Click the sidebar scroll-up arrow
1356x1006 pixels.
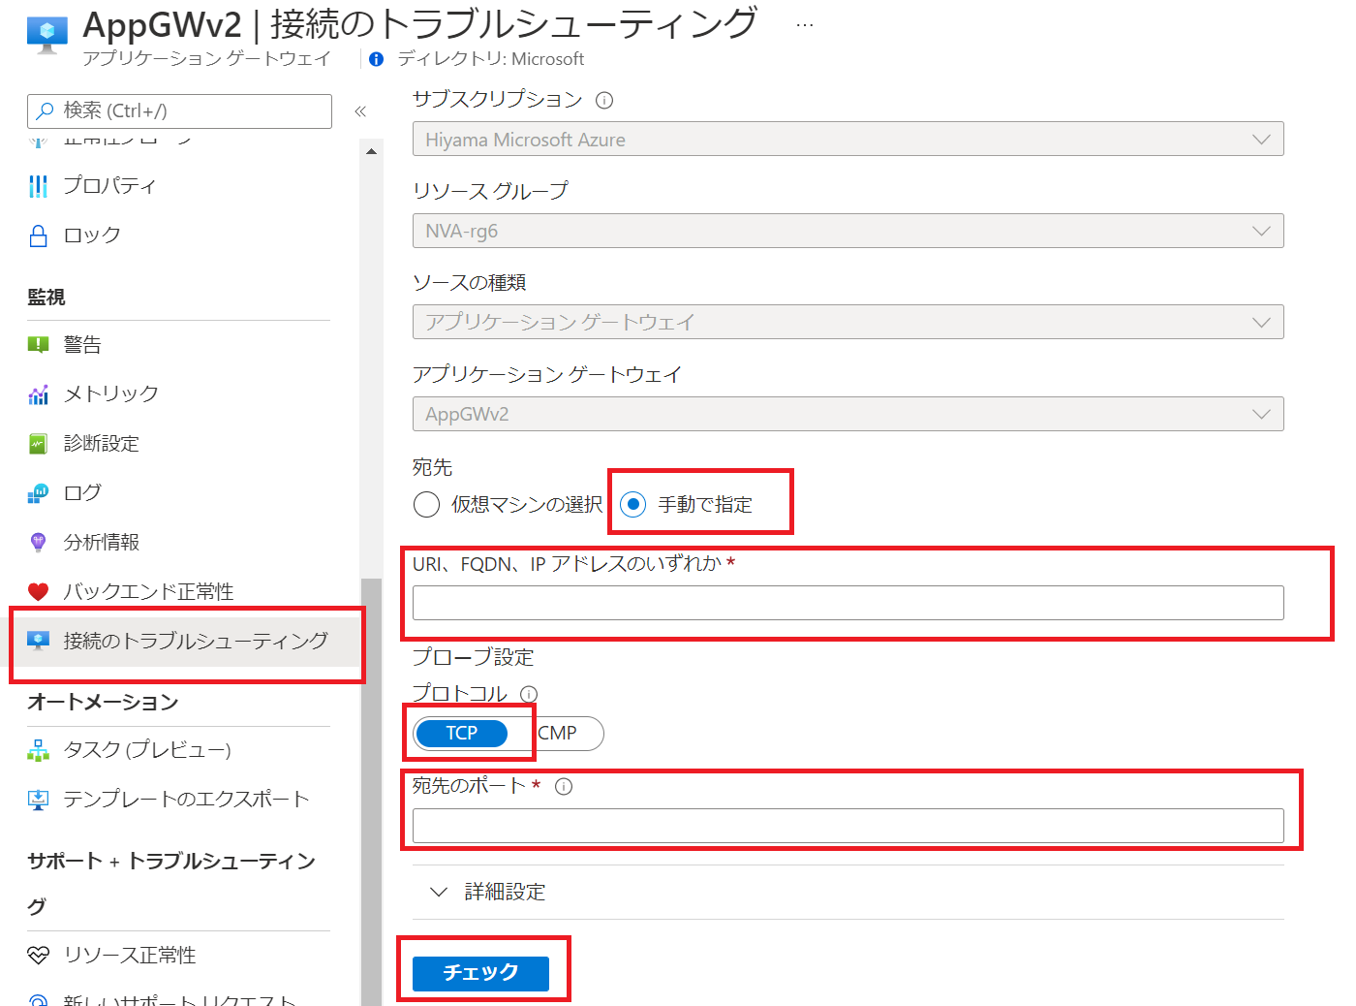click(x=371, y=151)
